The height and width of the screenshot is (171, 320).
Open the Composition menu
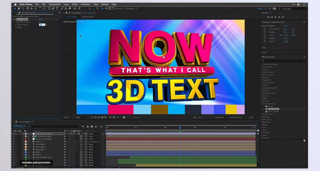(x=54, y=4)
